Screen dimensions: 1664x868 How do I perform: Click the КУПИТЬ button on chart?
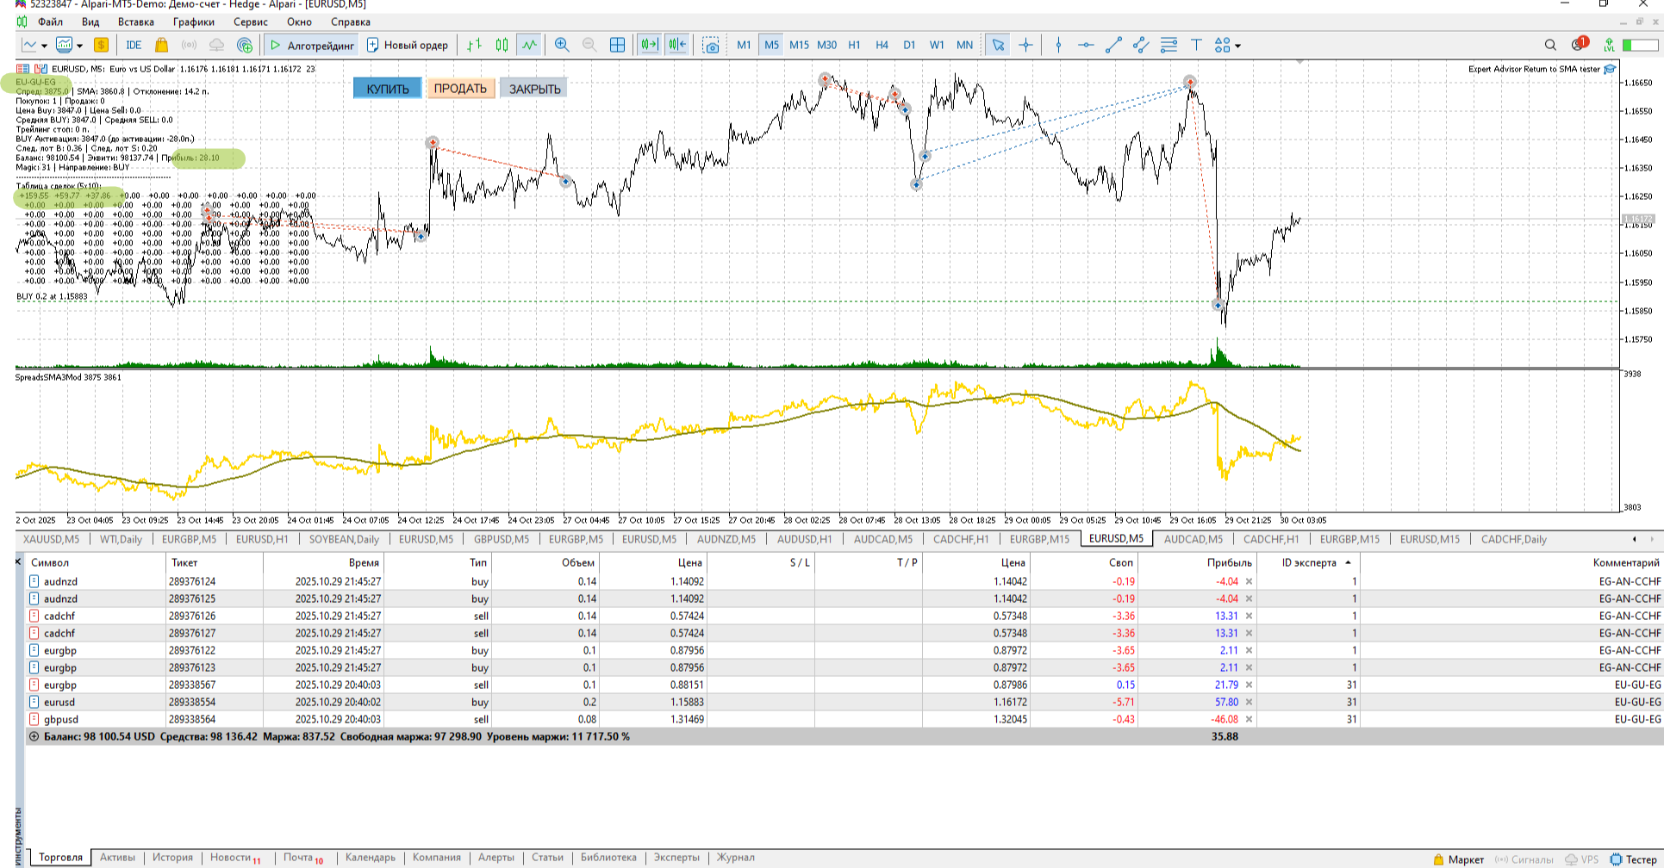pyautogui.click(x=388, y=89)
